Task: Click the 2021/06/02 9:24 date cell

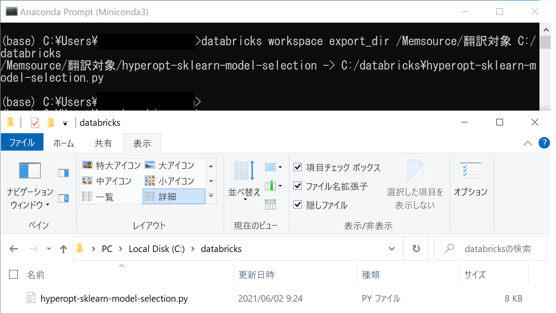Action: (270, 299)
